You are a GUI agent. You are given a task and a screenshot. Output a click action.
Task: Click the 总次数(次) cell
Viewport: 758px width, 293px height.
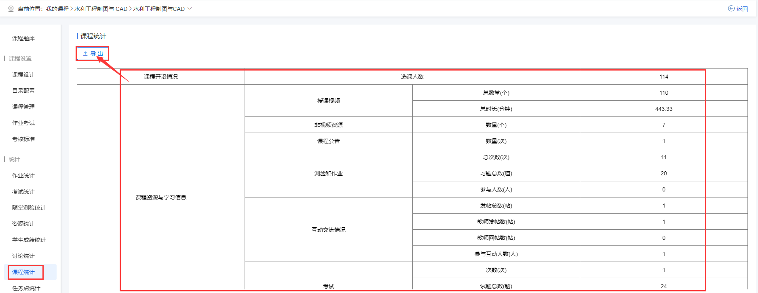click(x=496, y=157)
